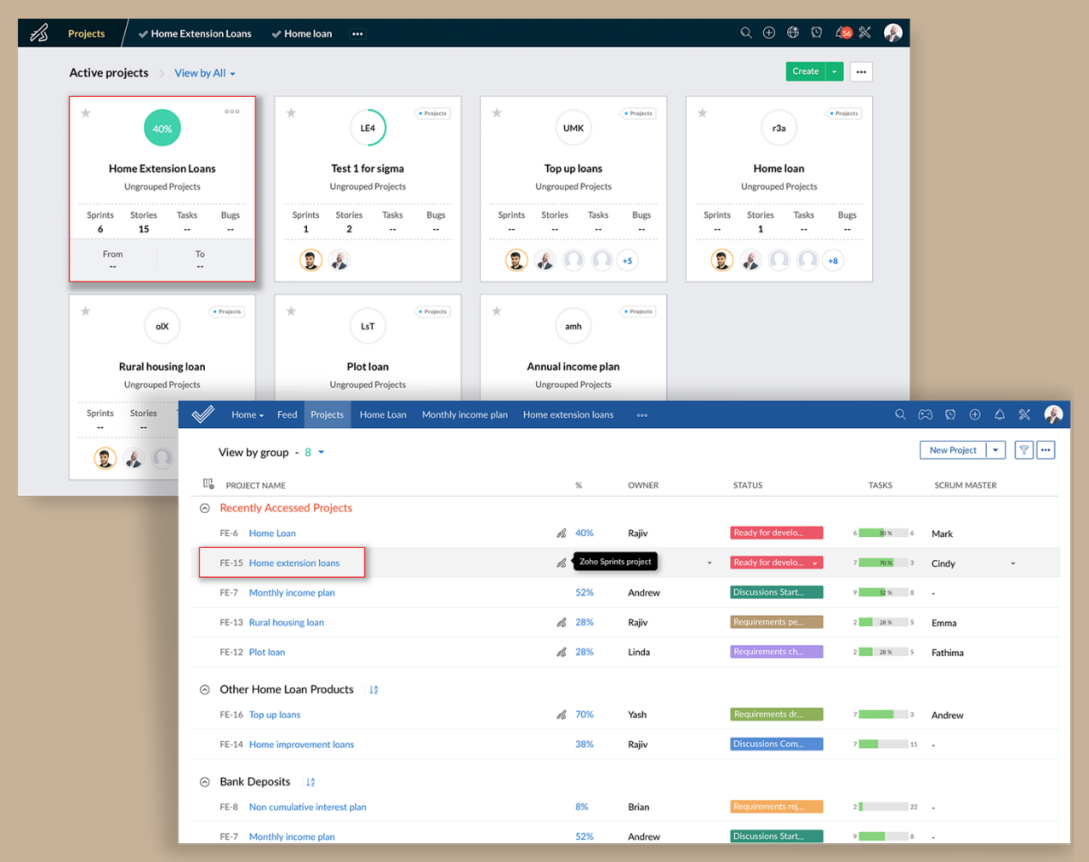Open the filter icon beside New Project
1089x862 pixels.
click(1024, 450)
